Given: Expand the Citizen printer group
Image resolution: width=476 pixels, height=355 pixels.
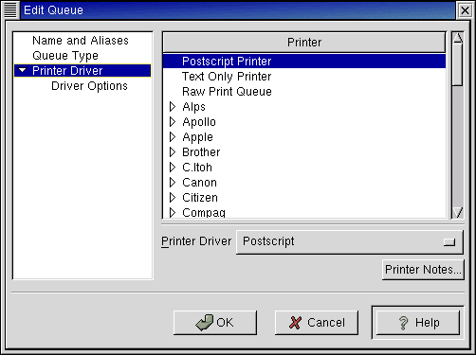Looking at the screenshot, I should 173,198.
